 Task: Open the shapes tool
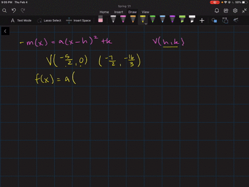click(x=214, y=20)
